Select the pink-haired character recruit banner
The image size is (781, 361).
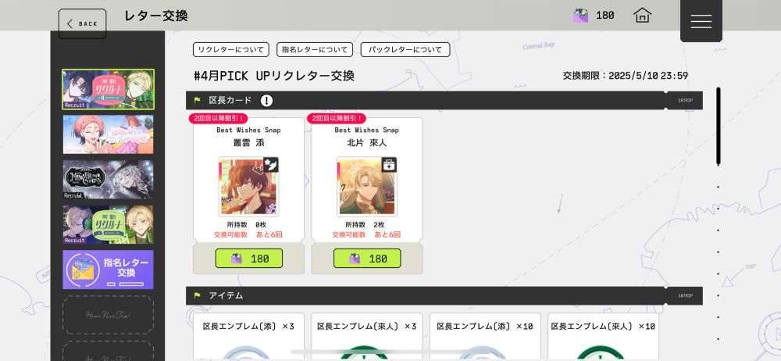click(x=108, y=134)
